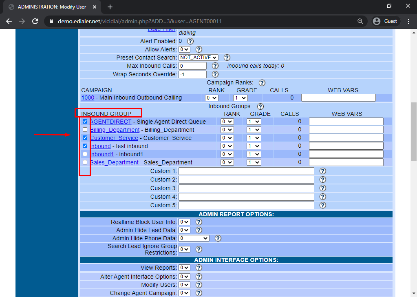
Task: Open campaign 1000 link
Action: coord(88,98)
